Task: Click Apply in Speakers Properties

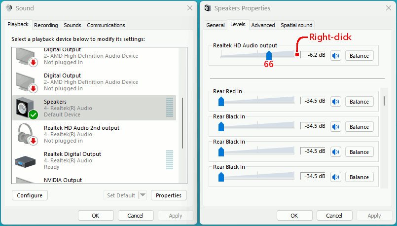Action: coord(374,216)
